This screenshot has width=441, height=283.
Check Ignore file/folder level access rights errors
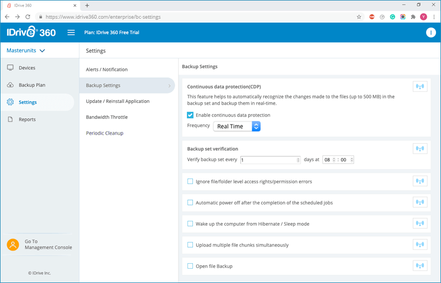(190, 181)
